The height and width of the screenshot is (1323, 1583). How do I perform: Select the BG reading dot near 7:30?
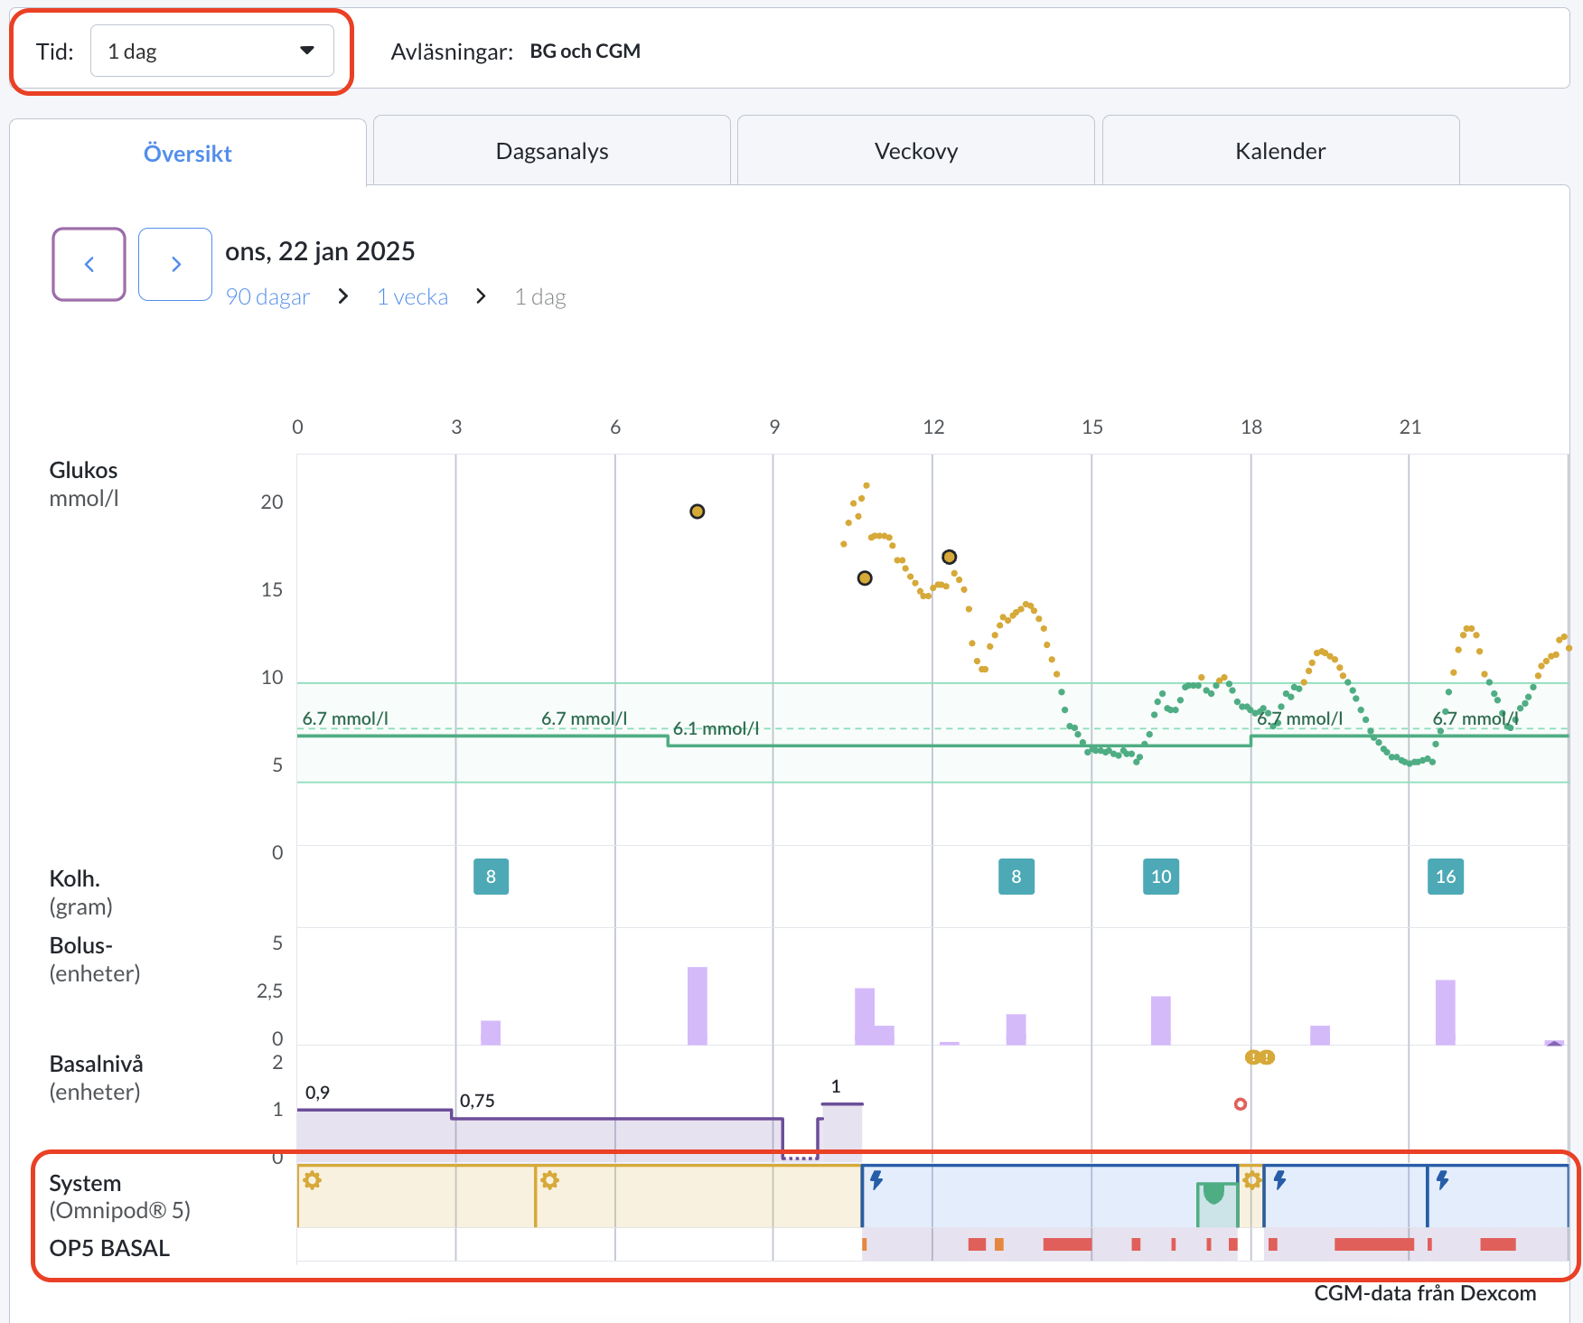[x=697, y=511]
